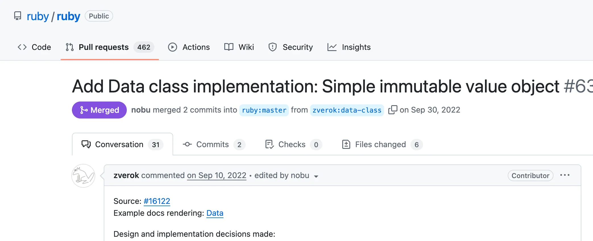Click the Code brackets icon

coord(22,47)
